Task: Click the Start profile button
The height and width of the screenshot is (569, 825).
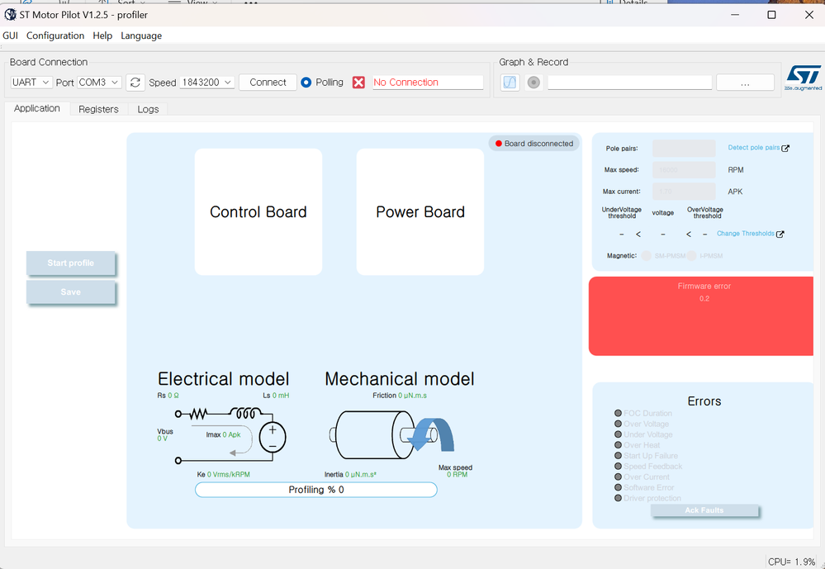Action: coord(70,263)
